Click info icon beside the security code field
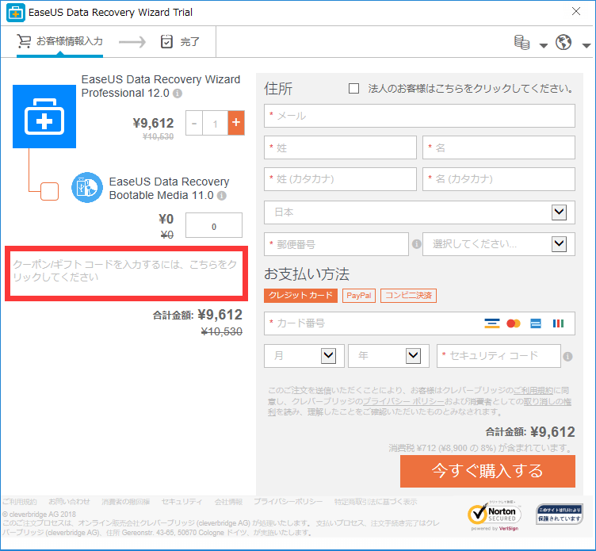The height and width of the screenshot is (551, 596). [567, 356]
